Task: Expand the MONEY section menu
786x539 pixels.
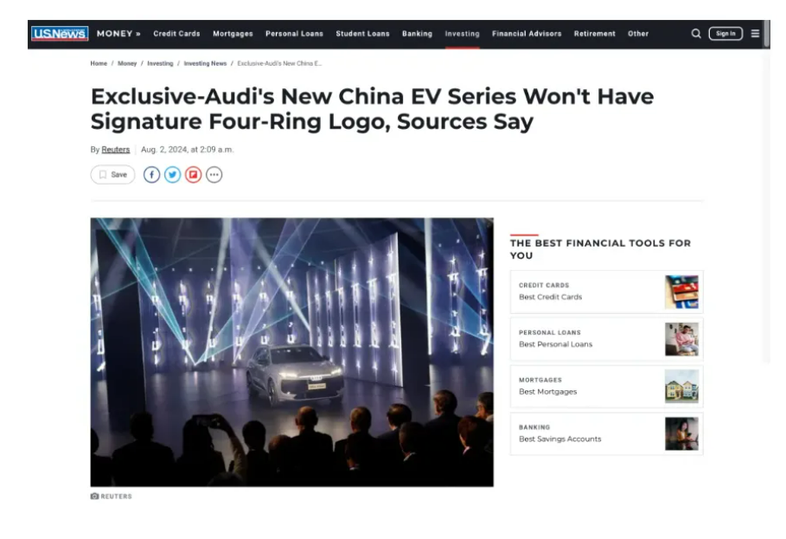Action: [x=118, y=34]
